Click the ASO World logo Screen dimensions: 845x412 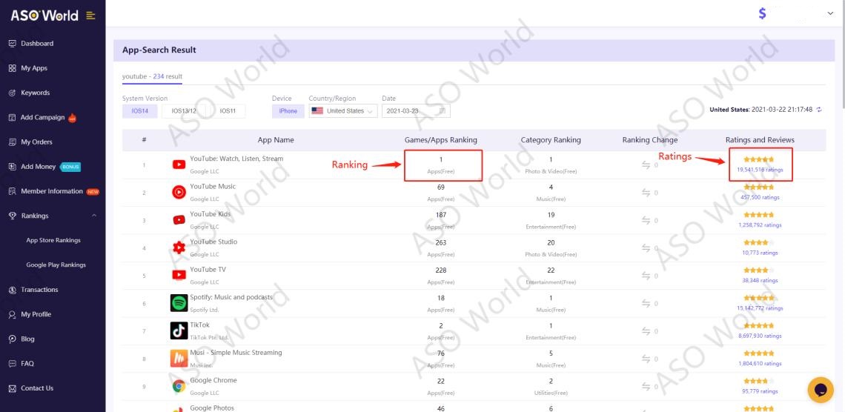pos(44,15)
